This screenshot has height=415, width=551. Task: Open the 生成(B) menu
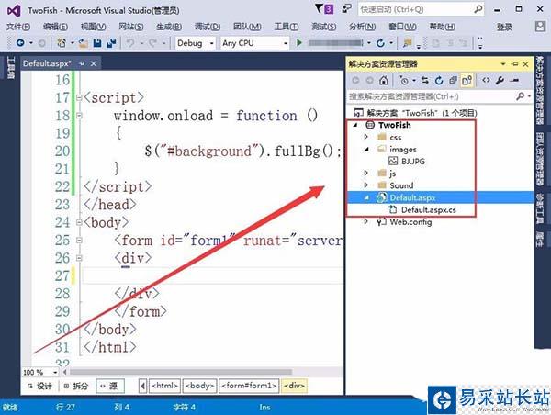tap(169, 27)
